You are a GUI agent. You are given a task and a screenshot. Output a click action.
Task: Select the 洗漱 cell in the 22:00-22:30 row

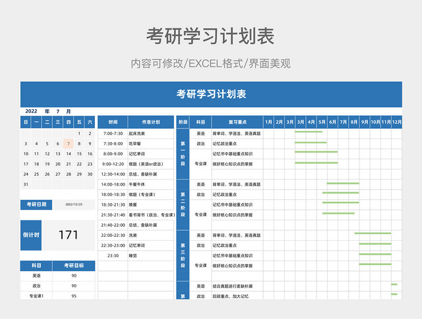point(151,235)
